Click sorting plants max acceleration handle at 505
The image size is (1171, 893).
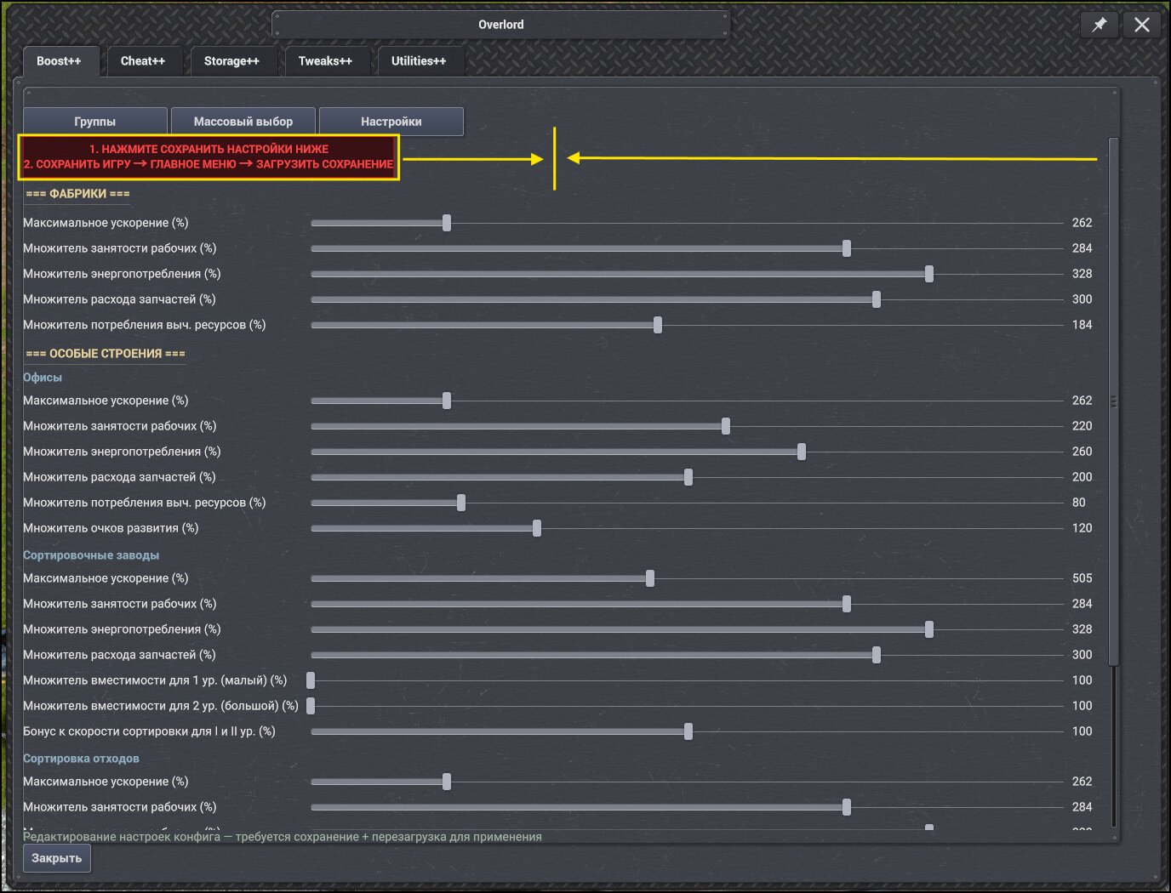click(650, 578)
